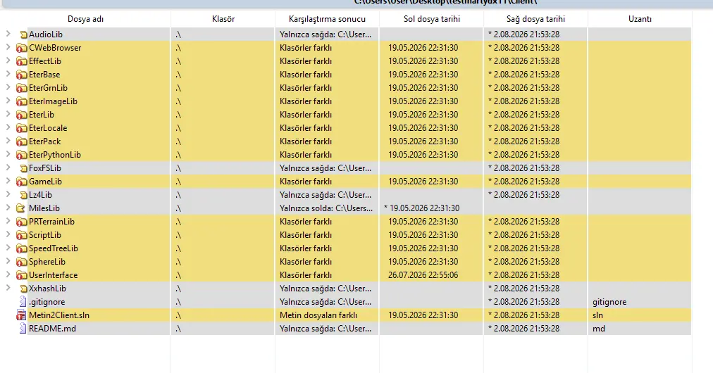Click the UserInterface folder icon
This screenshot has height=373, width=713.
pyautogui.click(x=21, y=276)
